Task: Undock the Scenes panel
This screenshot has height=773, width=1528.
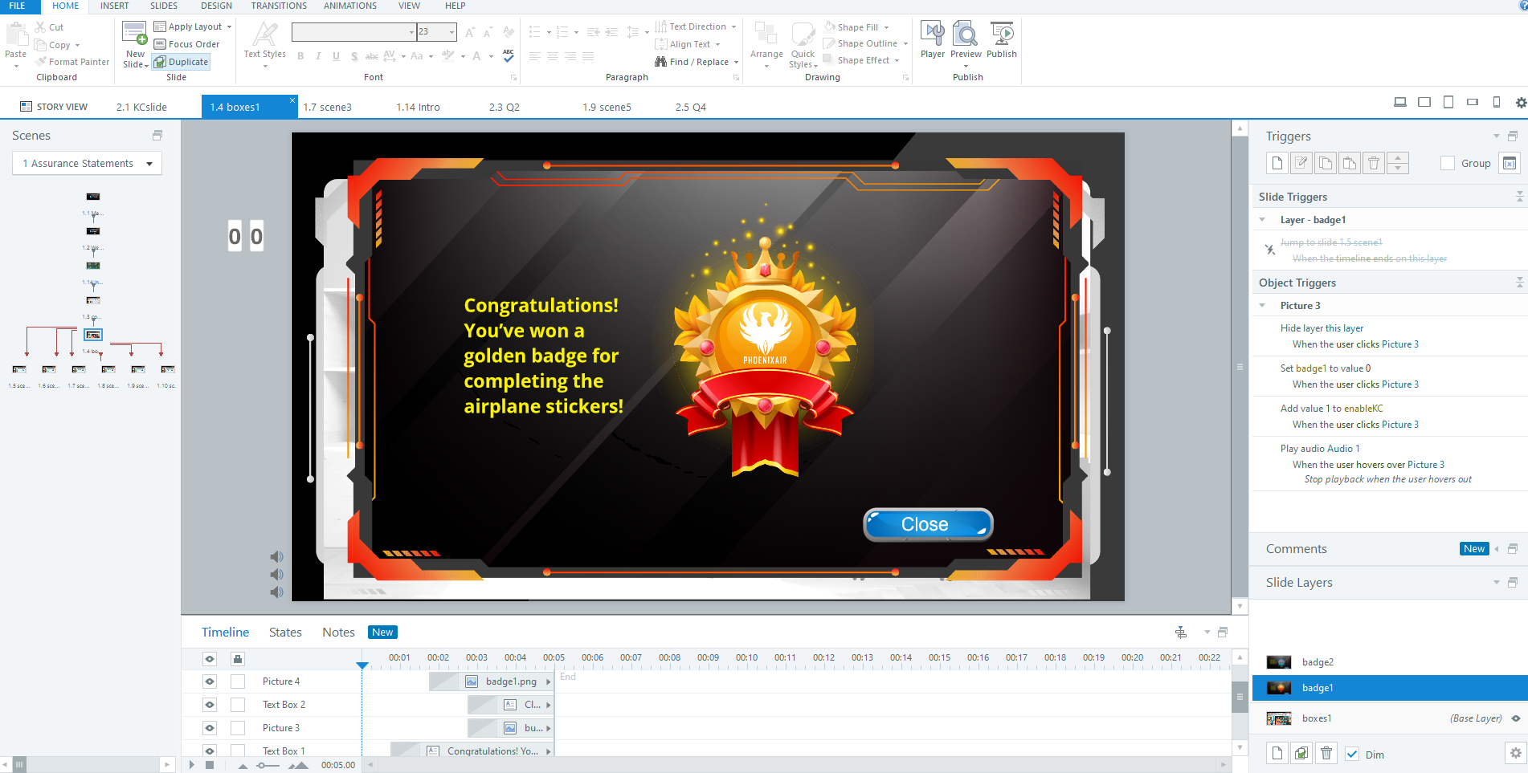Action: (157, 136)
